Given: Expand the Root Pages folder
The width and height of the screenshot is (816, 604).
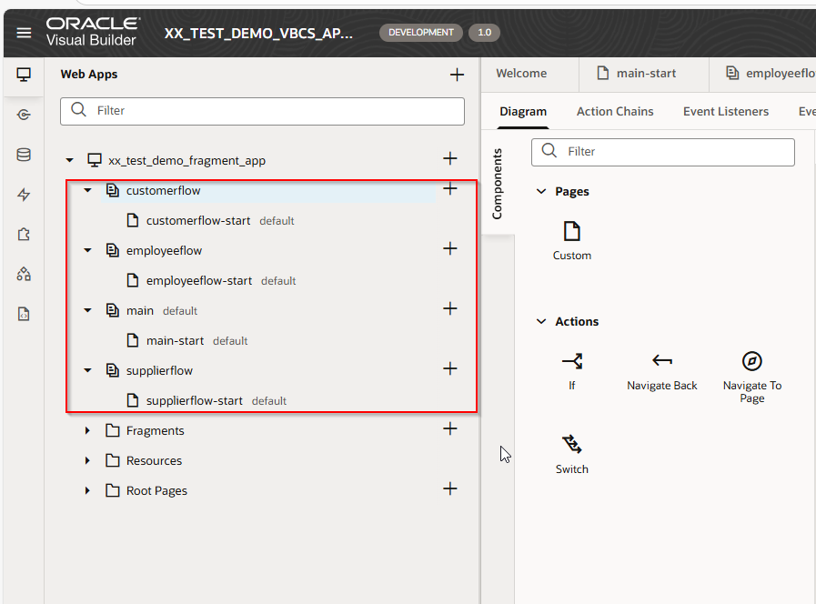Looking at the screenshot, I should pos(88,491).
